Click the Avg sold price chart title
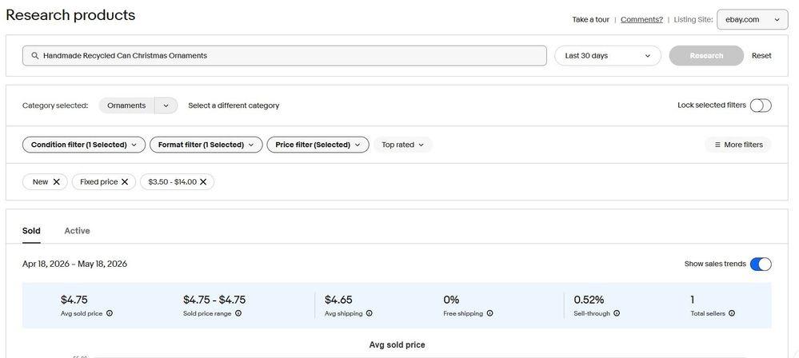Screen dimensions: 799x358 (397, 344)
